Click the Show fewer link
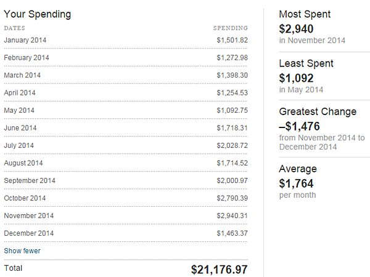Screen dimensions: 370x277 coord(22,251)
